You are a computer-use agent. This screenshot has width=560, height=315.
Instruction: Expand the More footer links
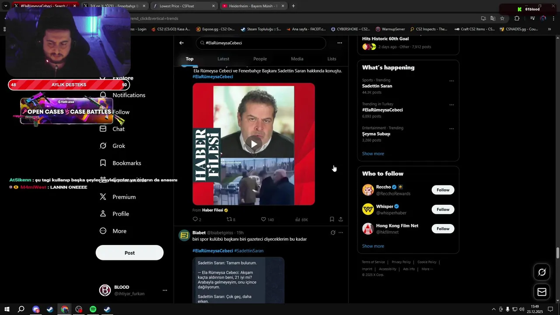click(427, 269)
